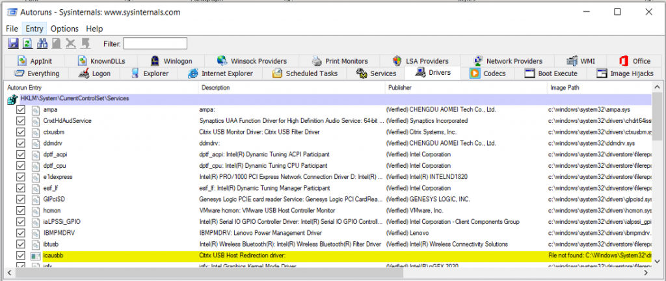
Task: Open the Print Monitors tab
Action: coord(340,61)
